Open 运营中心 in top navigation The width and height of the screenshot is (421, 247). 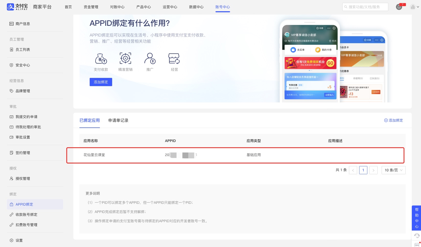[170, 7]
